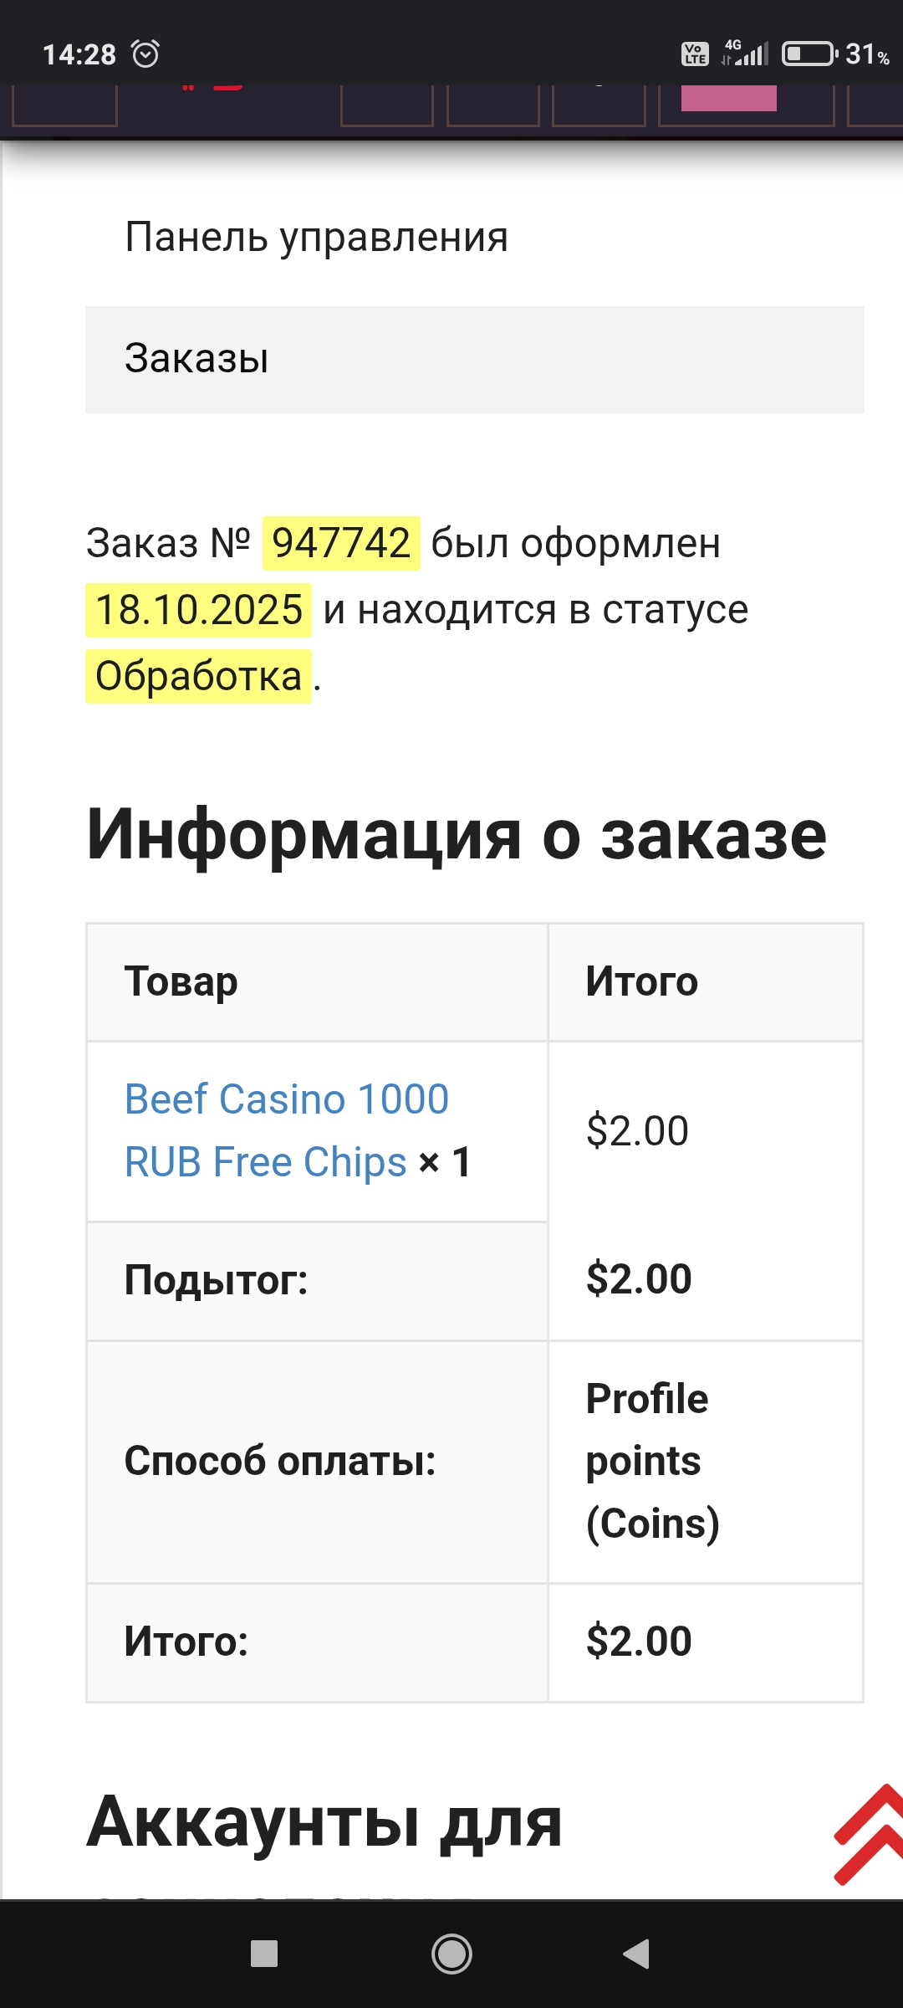Open recent apps with the square button
The height and width of the screenshot is (2008, 903).
pos(264,1954)
